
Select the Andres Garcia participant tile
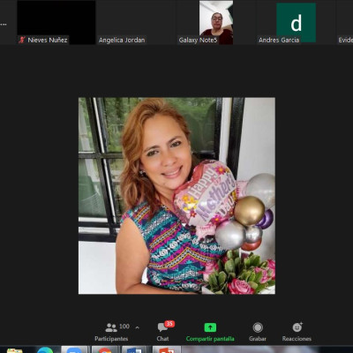pyautogui.click(x=296, y=22)
